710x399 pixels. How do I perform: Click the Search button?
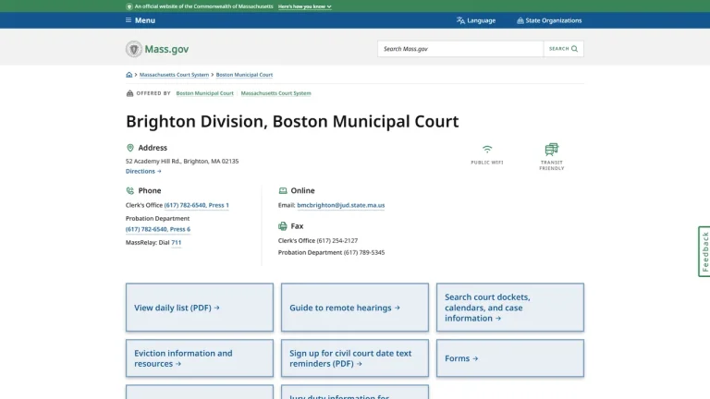click(x=563, y=49)
